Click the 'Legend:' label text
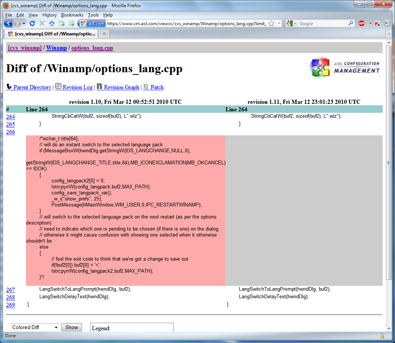The width and height of the screenshot is (395, 343). click(x=101, y=328)
